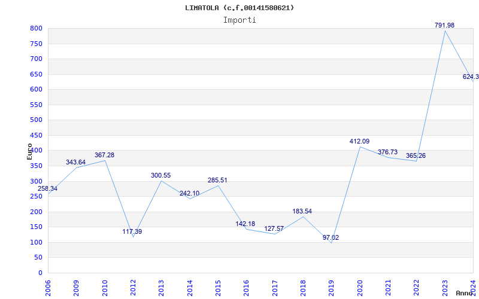Select year 2015 axis label

click(218, 288)
